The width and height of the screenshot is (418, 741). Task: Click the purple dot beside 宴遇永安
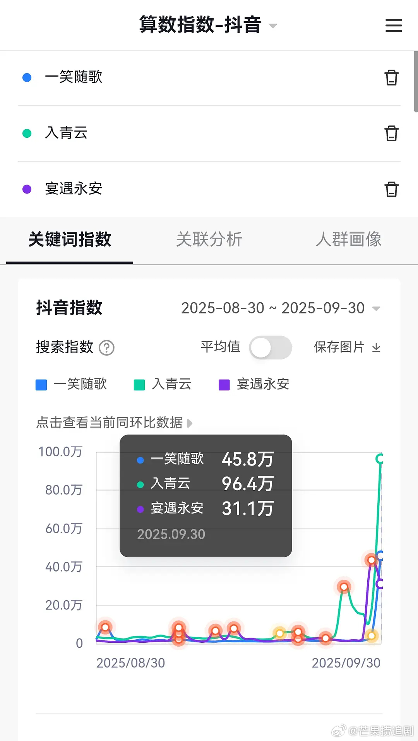coord(27,189)
